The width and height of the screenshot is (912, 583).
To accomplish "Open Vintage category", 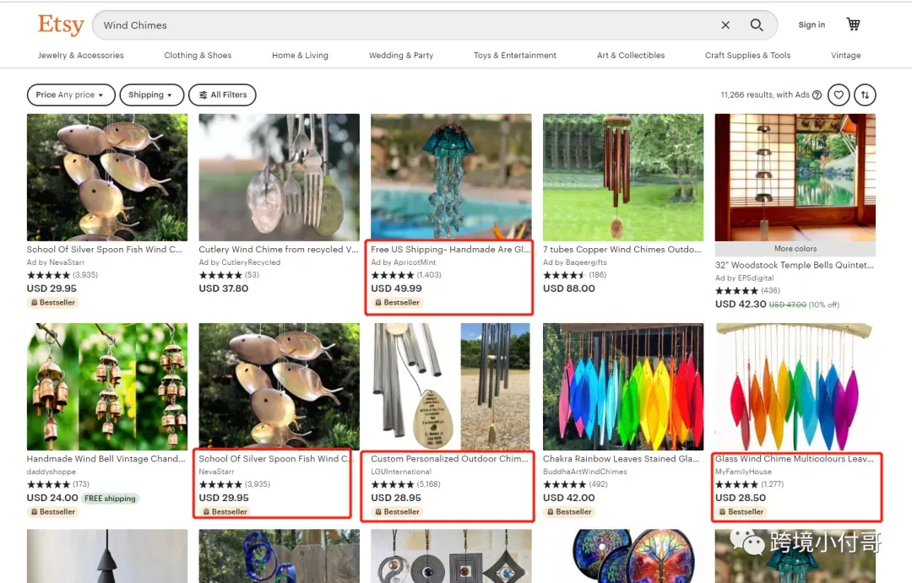I will (845, 55).
